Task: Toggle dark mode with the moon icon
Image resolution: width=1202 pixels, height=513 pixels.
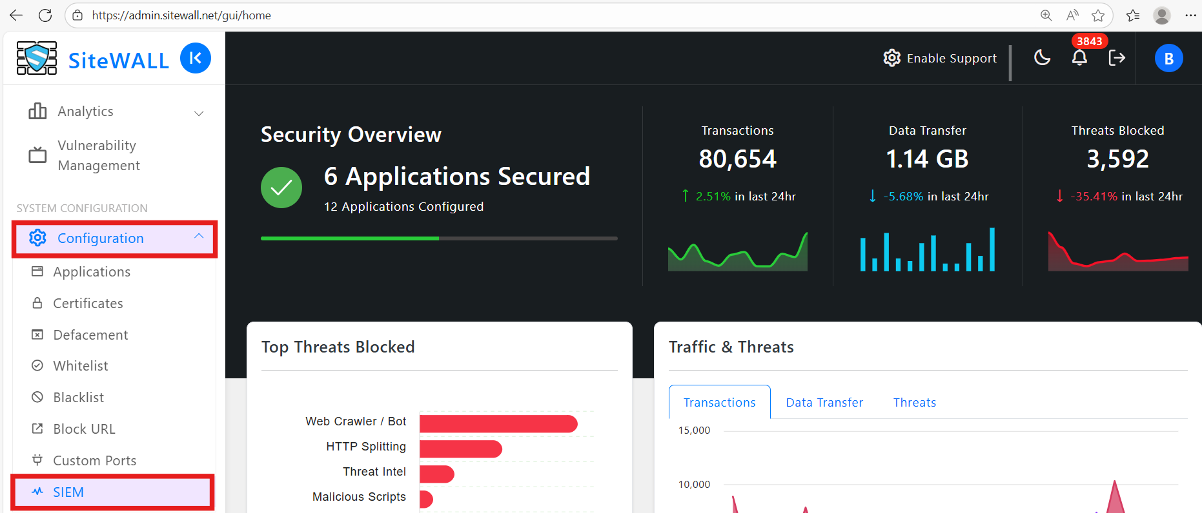Action: [1042, 58]
